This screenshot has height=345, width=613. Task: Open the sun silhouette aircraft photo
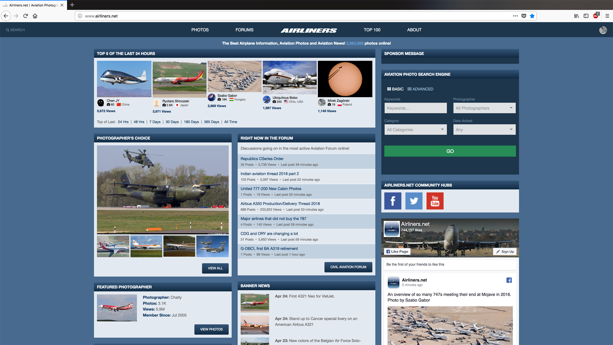(345, 79)
